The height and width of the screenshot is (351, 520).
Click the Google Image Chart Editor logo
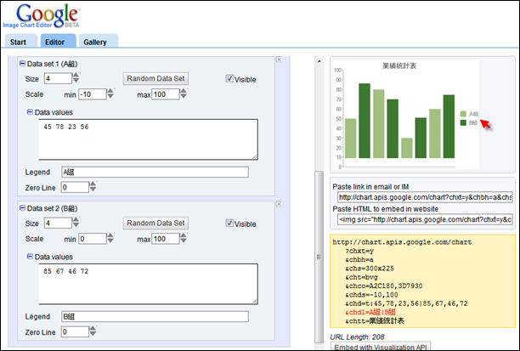click(x=42, y=16)
